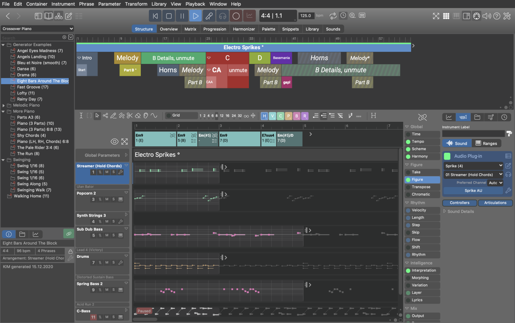This screenshot has width=515, height=323.
Task: Switch to the Harmonizer tab
Action: [x=244, y=29]
